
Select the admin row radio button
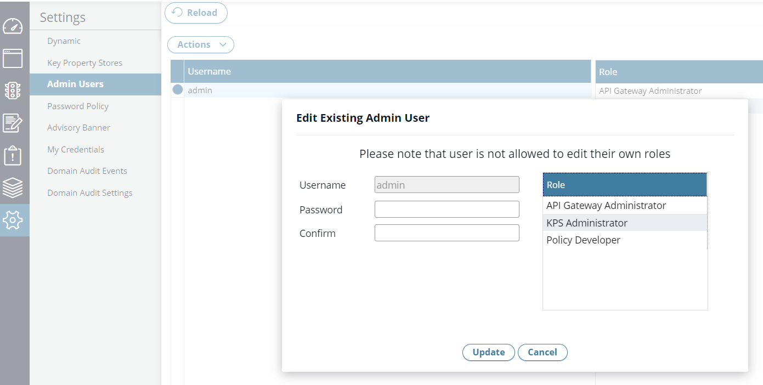178,90
